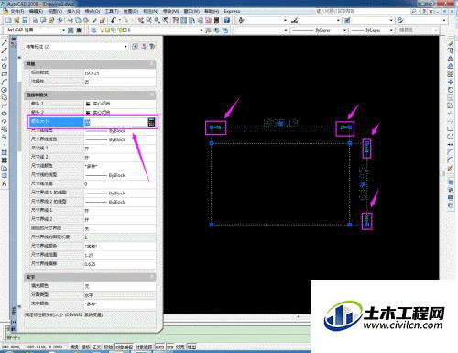Open the ByLayer linetype dropdown
458x353 pixels.
(x=320, y=30)
